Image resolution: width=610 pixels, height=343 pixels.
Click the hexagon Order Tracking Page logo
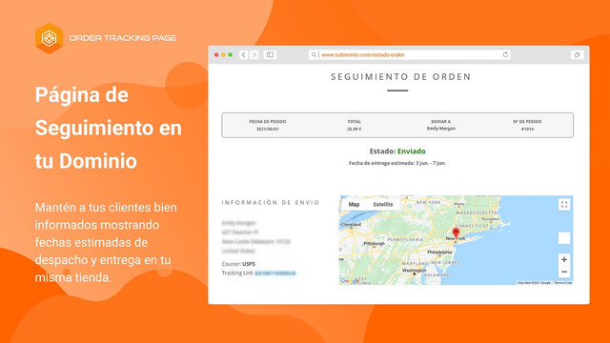pyautogui.click(x=49, y=38)
